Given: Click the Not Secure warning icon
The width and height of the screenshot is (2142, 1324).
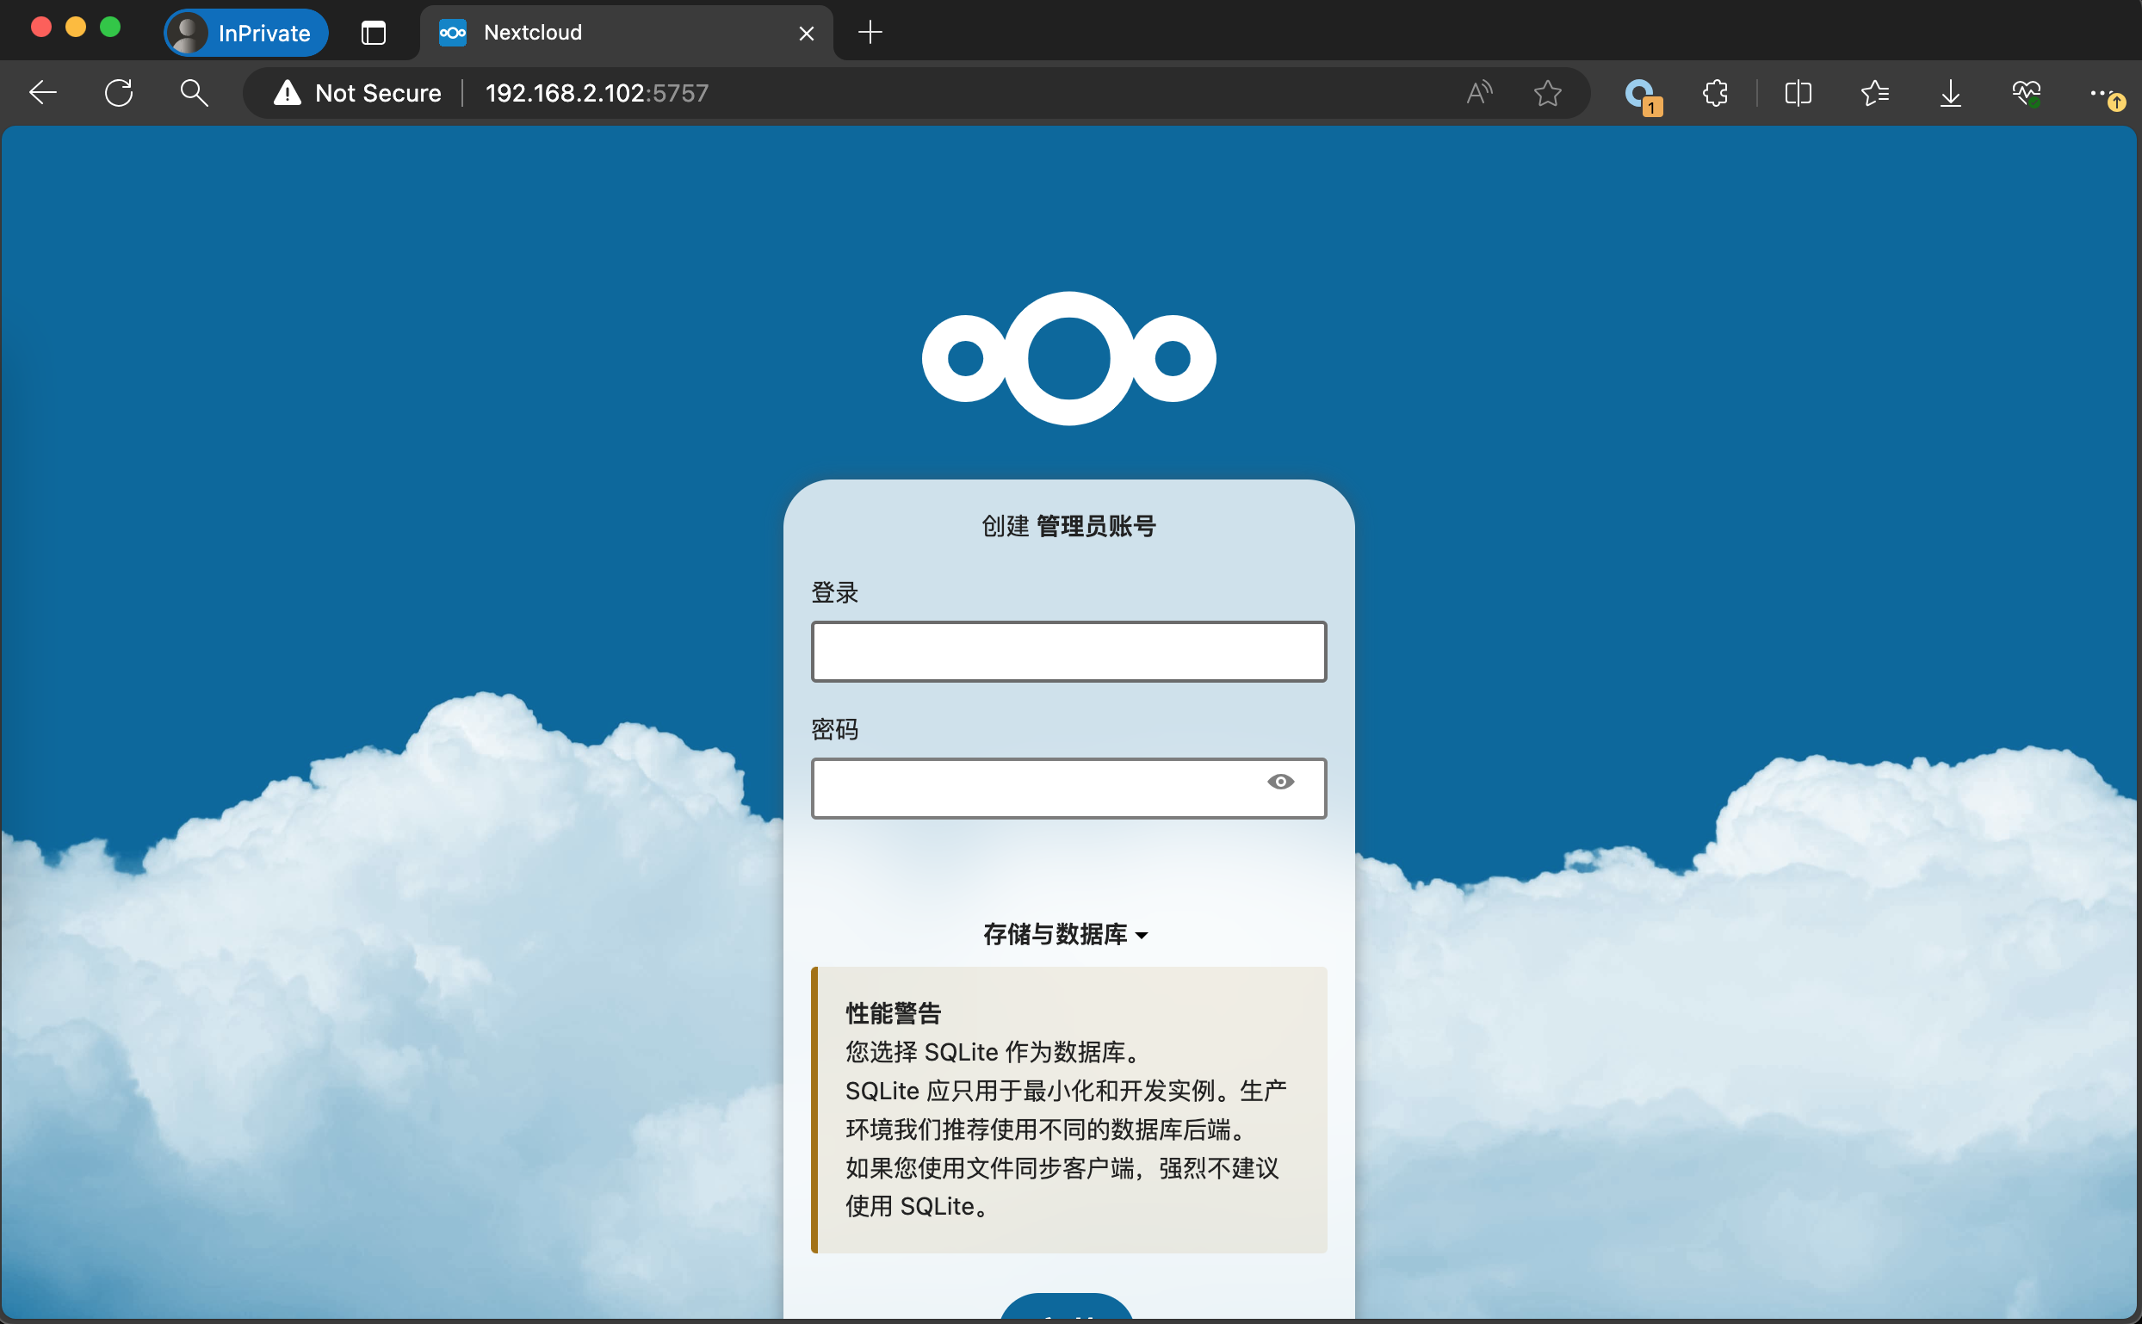Looking at the screenshot, I should click(287, 93).
